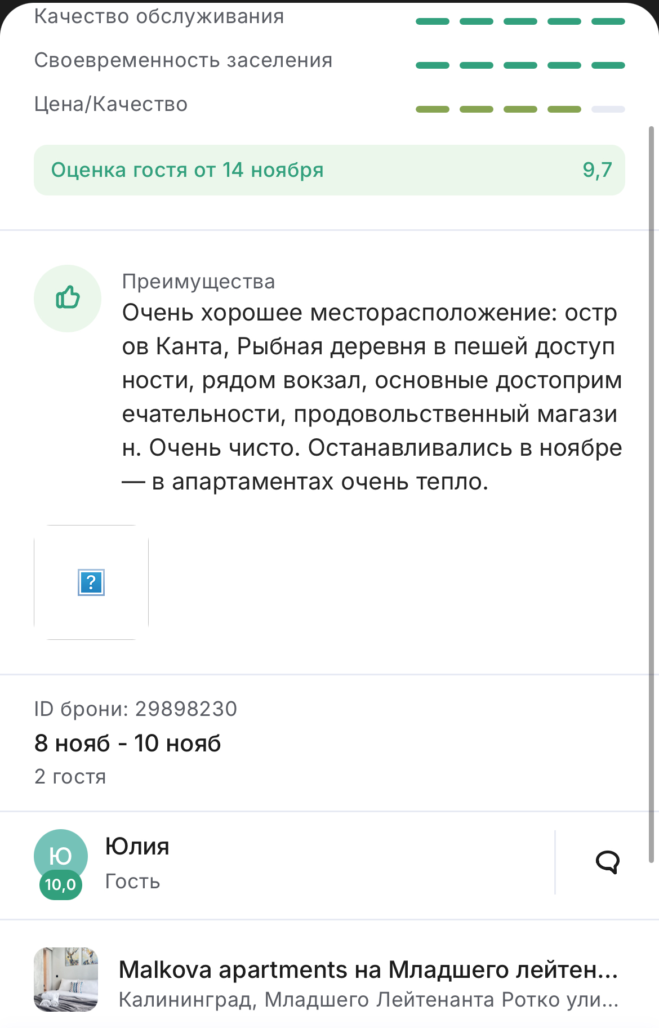Viewport: 659px width, 1028px height.
Task: Tap the Ю guest avatar circle
Action: pyautogui.click(x=61, y=856)
